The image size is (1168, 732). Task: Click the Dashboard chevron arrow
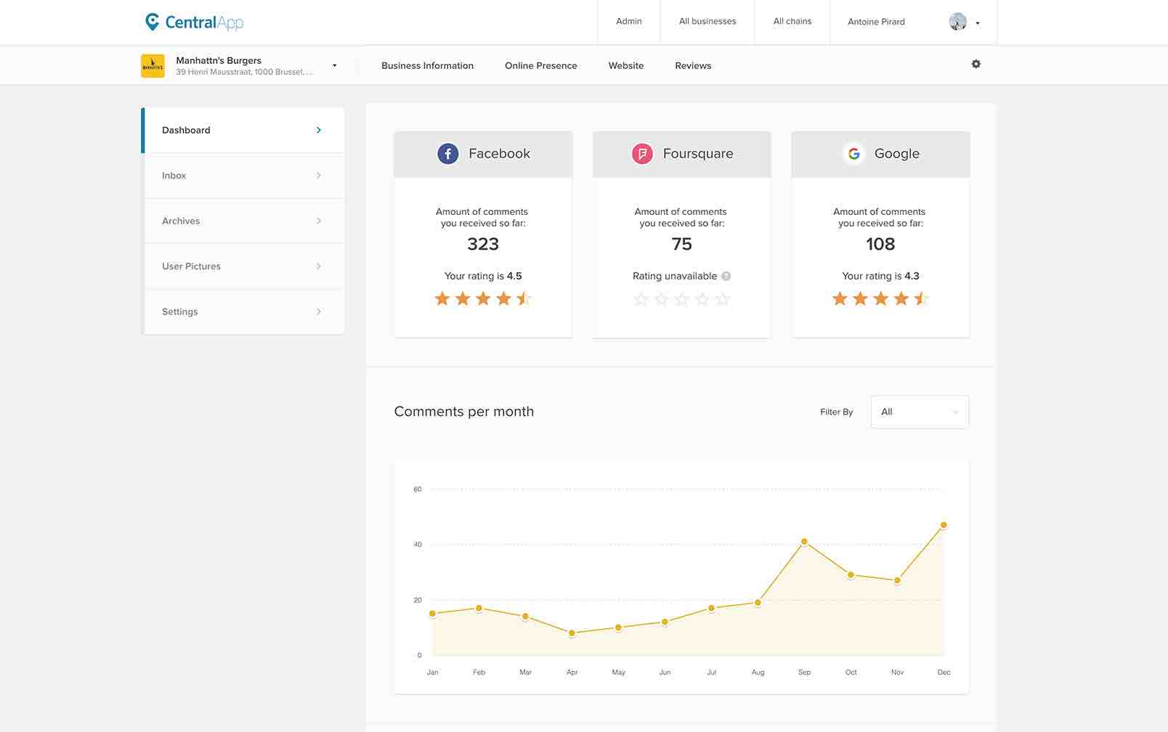(319, 130)
